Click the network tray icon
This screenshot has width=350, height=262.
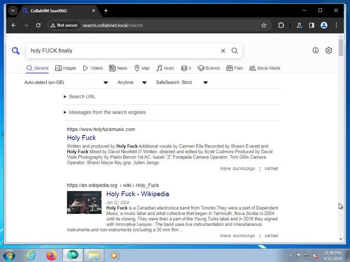pos(307,256)
